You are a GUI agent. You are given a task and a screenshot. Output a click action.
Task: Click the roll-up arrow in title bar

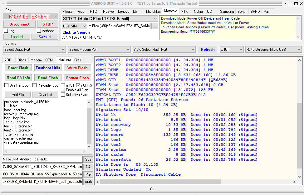tap(285, 3)
